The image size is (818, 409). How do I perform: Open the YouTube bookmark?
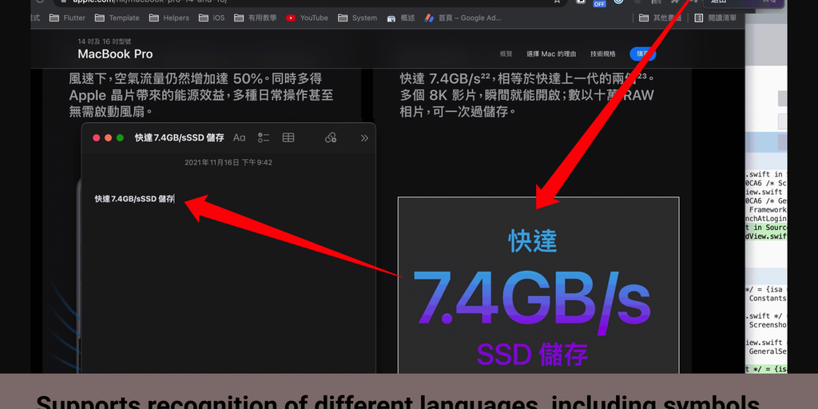[x=308, y=18]
